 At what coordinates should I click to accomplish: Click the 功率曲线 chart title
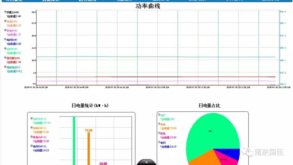148,6
